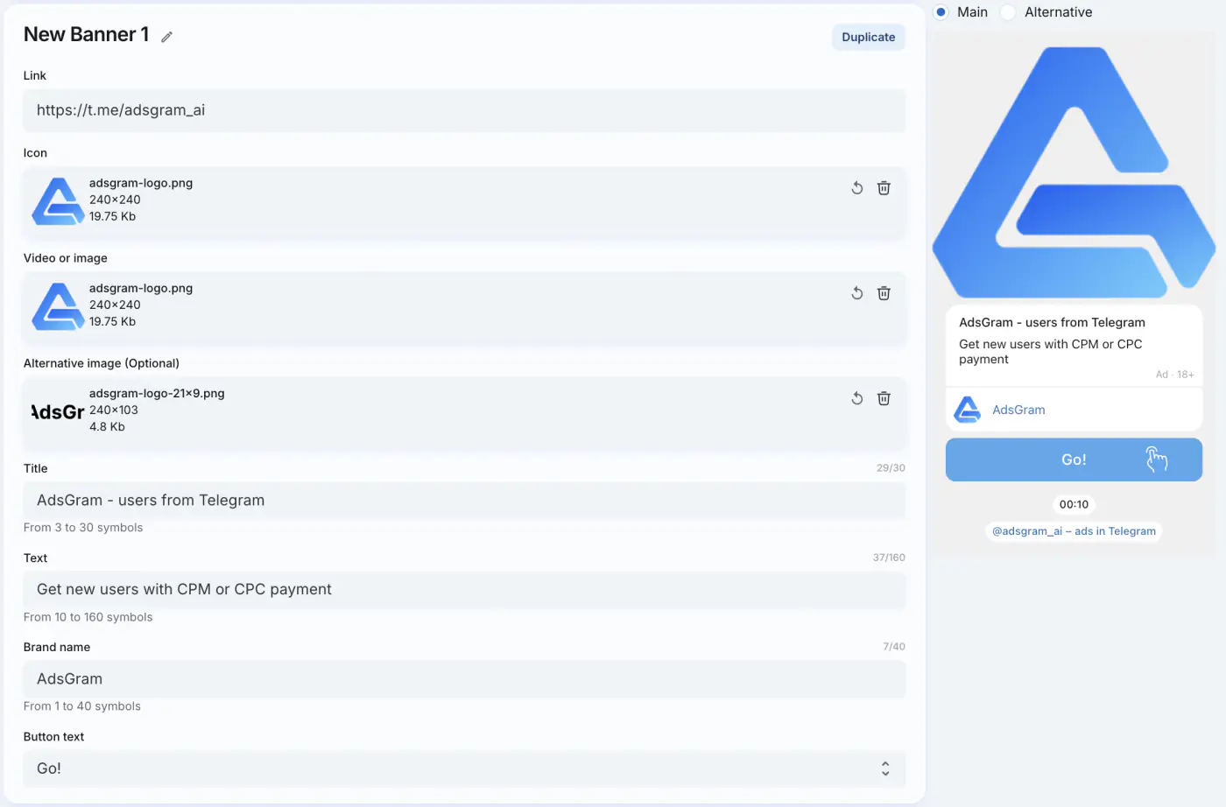This screenshot has height=807, width=1226.
Task: Click the Video or image thumbnail logo
Action: click(x=58, y=306)
